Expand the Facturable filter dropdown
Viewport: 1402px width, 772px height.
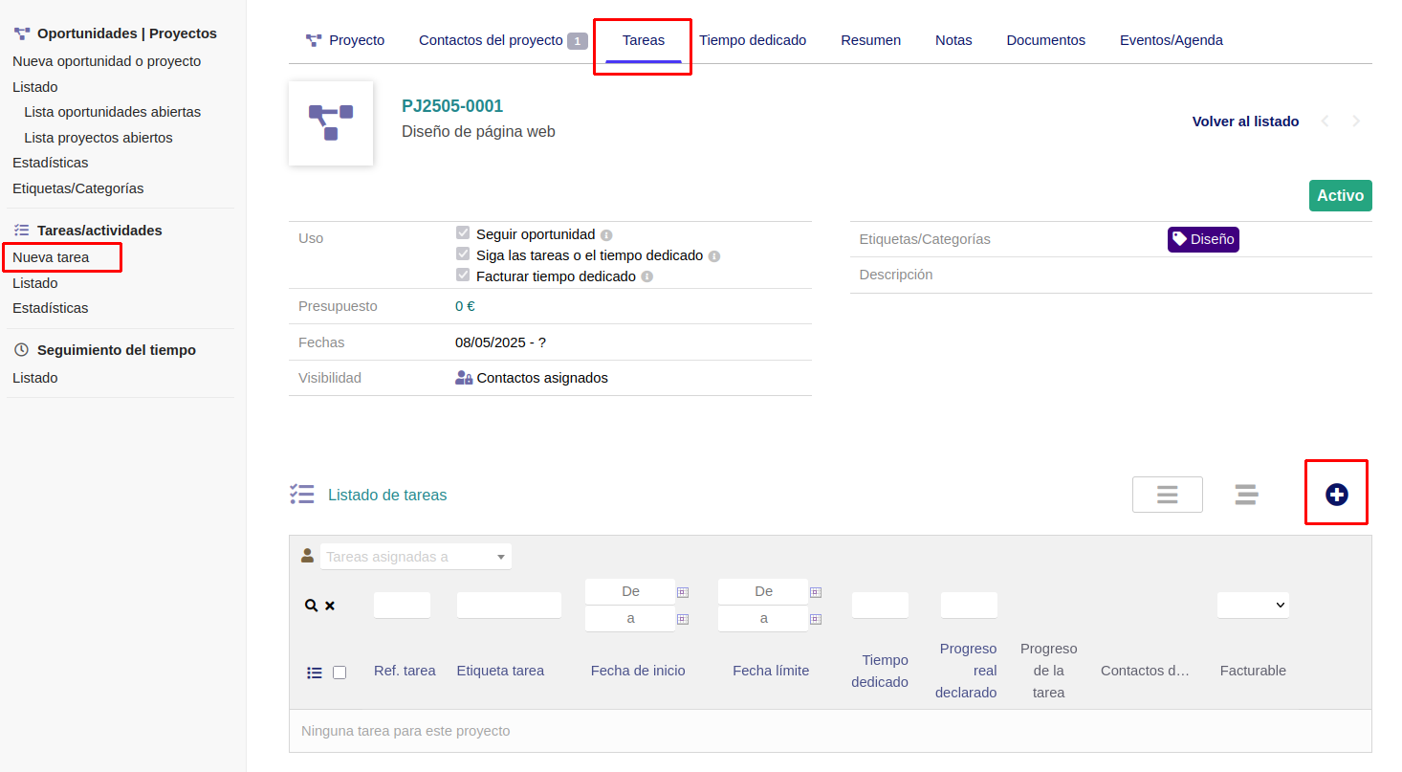point(1253,605)
